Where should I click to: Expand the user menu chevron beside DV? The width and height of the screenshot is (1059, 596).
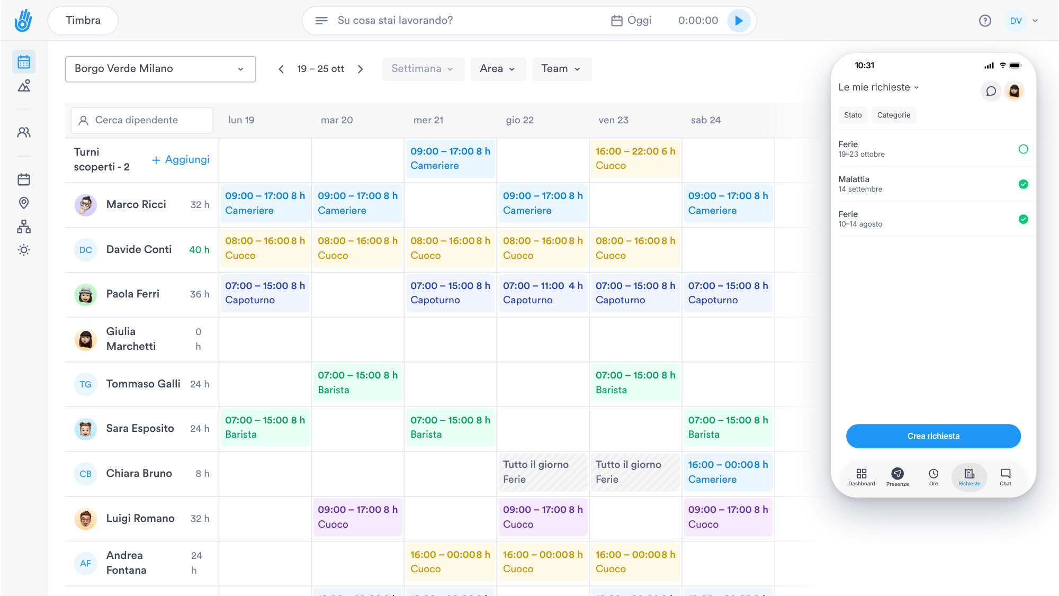tap(1035, 21)
